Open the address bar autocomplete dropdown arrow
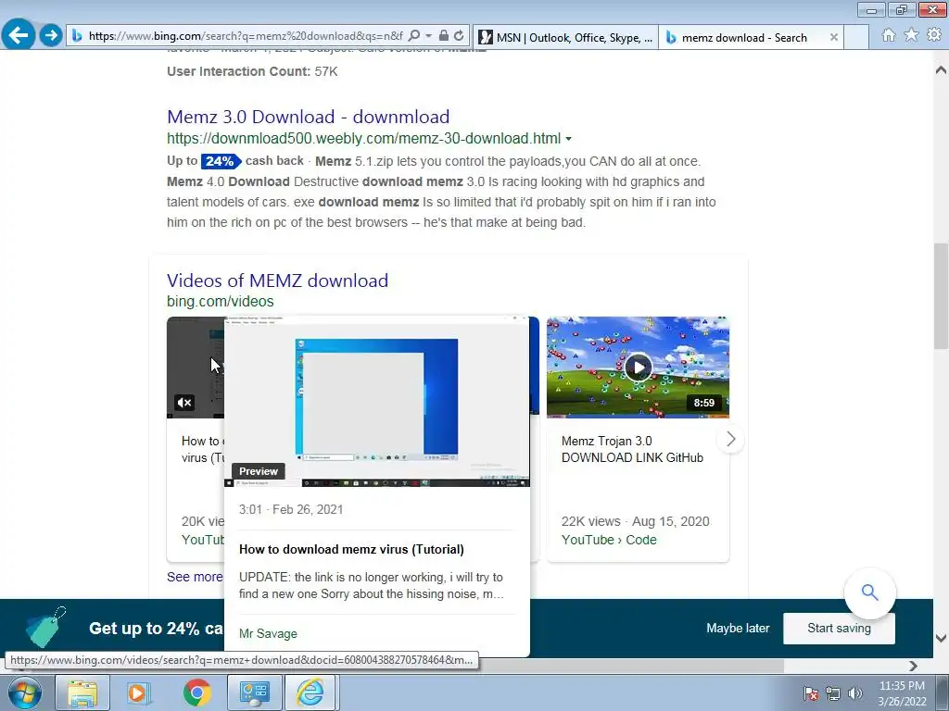Image resolution: width=949 pixels, height=711 pixels. pos(428,36)
